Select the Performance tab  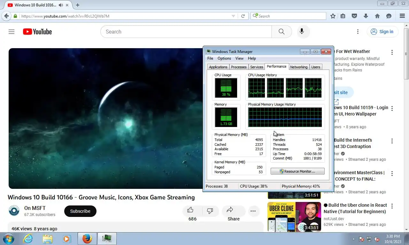coord(277,66)
